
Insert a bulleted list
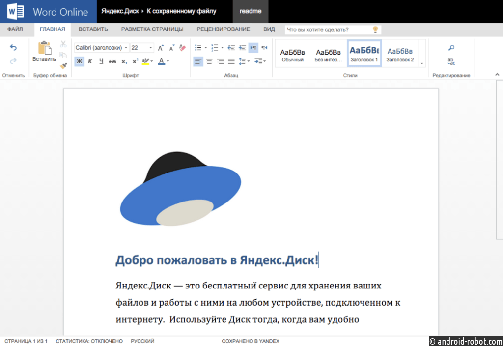(198, 48)
